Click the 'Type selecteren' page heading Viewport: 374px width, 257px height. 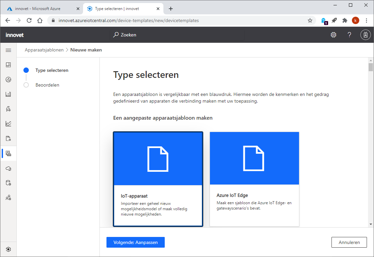tap(146, 75)
